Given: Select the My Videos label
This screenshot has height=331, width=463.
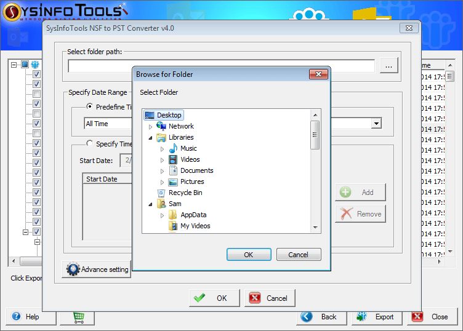Looking at the screenshot, I should (195, 226).
